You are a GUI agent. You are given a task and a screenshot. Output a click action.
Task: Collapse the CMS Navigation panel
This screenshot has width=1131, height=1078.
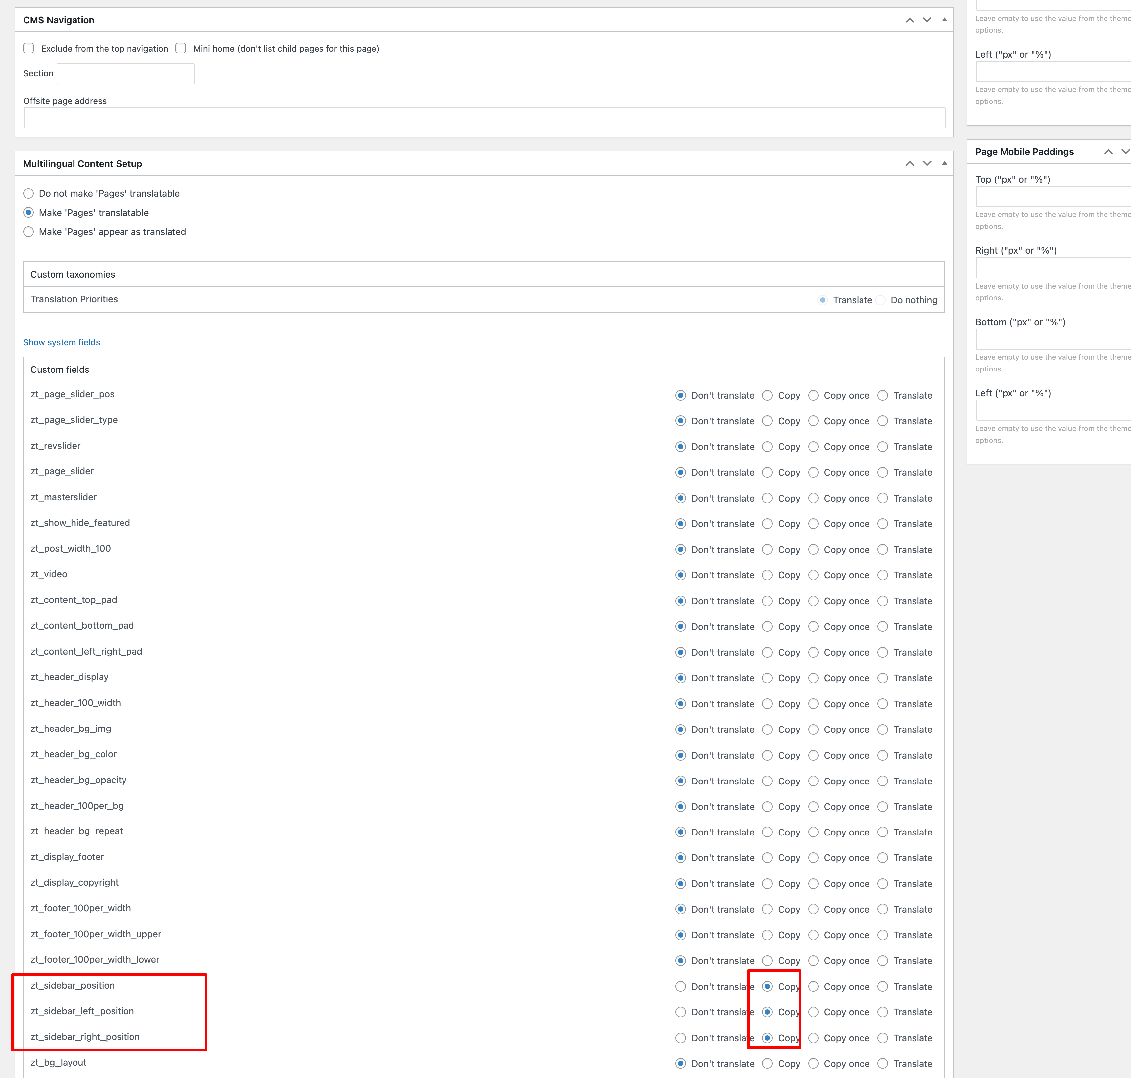[x=944, y=20]
